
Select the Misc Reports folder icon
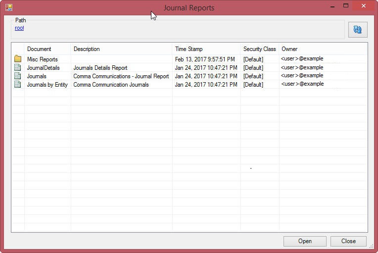[18, 58]
